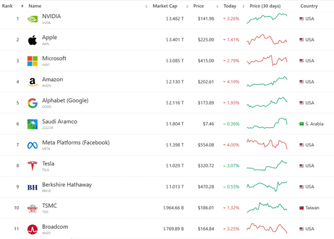Open the Microsoft company link
Image resolution: width=334 pixels, height=239 pixels.
(x=54, y=58)
